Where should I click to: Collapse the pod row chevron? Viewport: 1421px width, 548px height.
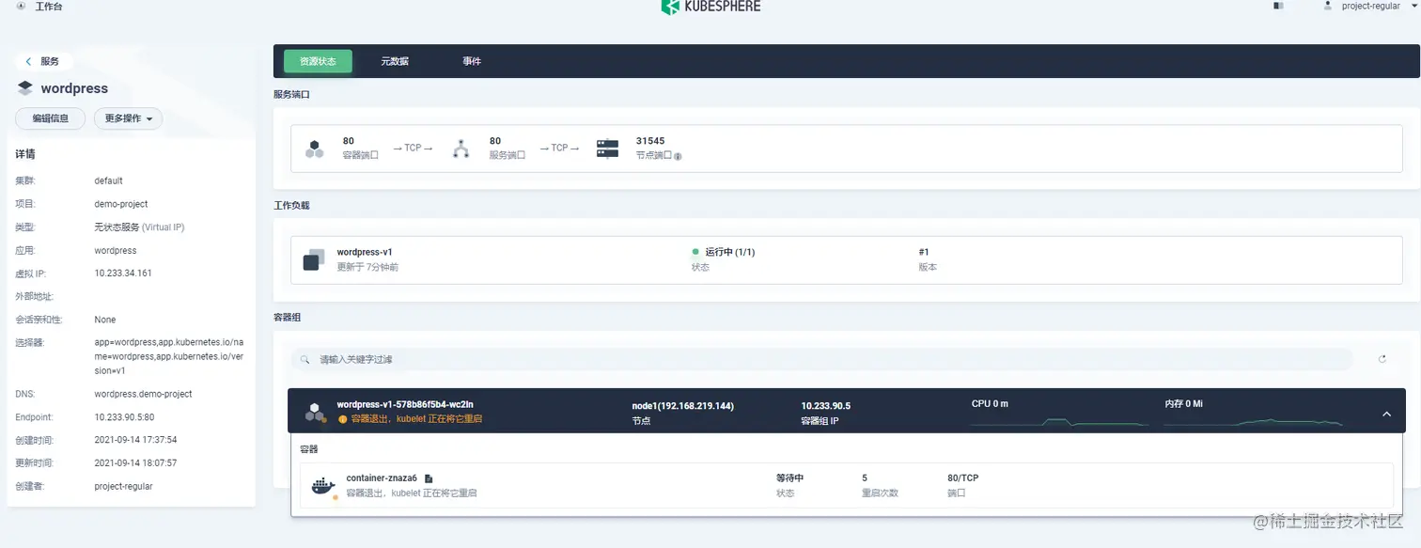1386,414
